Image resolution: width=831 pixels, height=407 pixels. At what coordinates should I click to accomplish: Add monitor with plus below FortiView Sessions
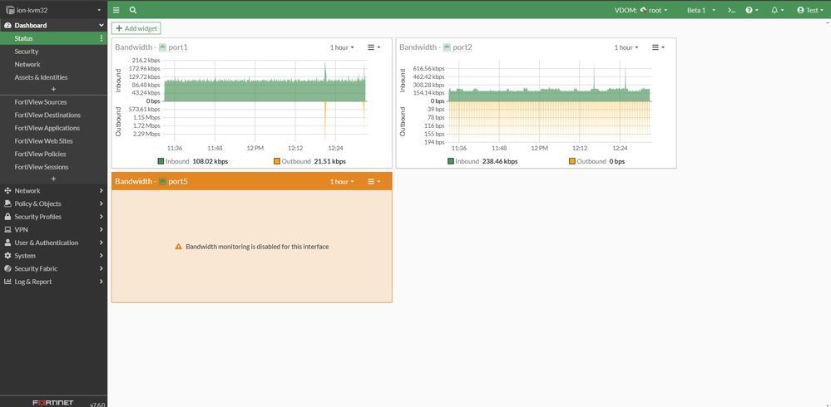point(53,179)
